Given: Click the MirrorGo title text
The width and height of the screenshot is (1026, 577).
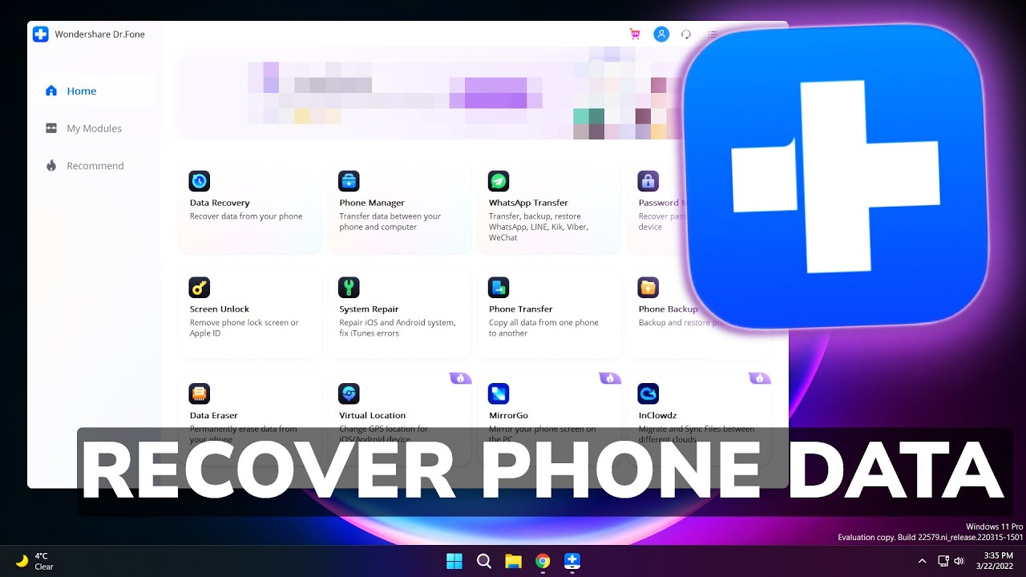Looking at the screenshot, I should click(508, 415).
